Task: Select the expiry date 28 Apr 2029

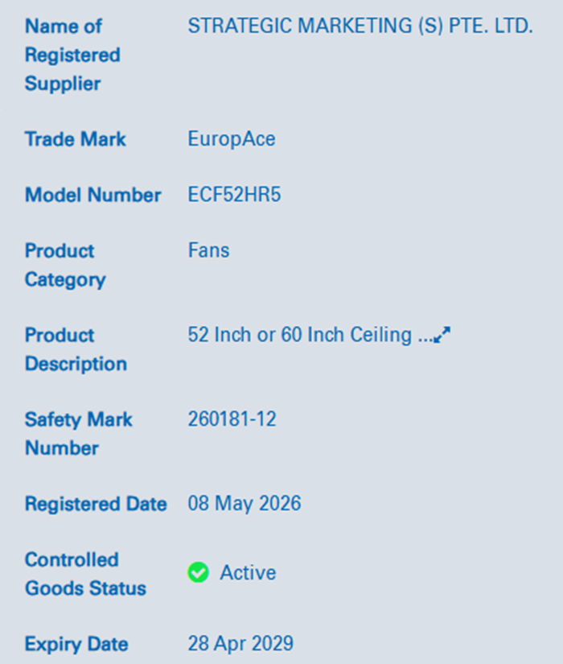Action: [240, 644]
